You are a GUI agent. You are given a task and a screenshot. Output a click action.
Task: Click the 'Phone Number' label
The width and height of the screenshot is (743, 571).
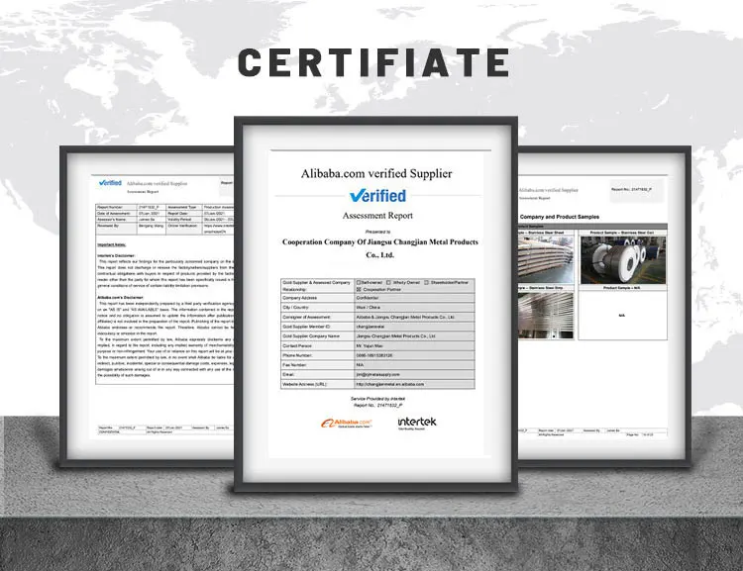pyautogui.click(x=297, y=355)
